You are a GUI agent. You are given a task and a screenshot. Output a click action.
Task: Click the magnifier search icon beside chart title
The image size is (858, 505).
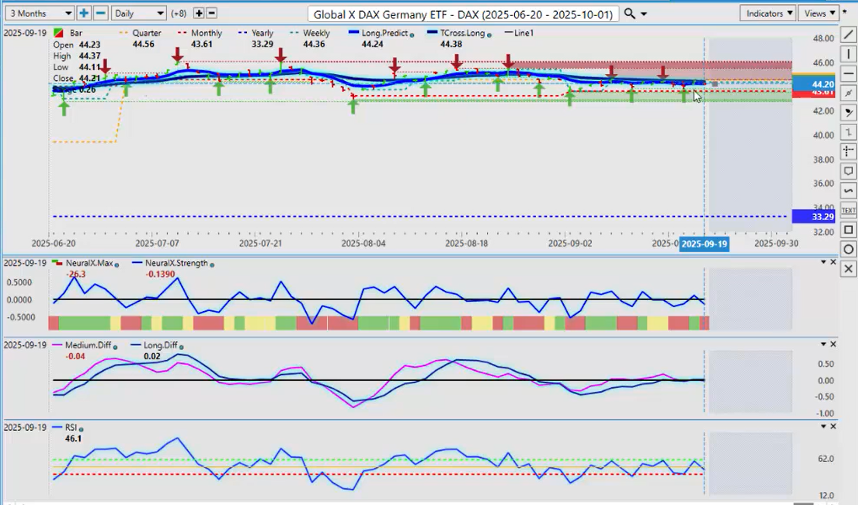coord(630,13)
